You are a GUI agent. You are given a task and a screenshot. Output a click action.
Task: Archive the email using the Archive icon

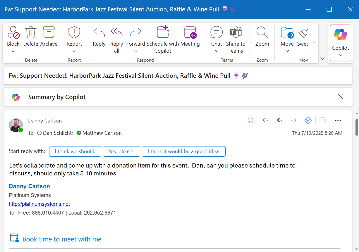click(x=49, y=32)
